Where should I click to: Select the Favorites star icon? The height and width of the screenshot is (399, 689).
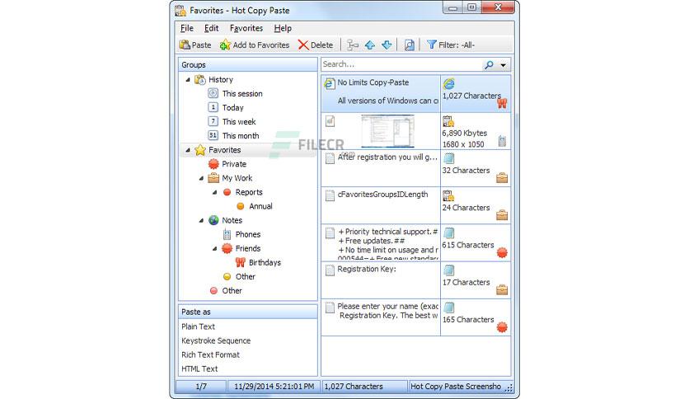200,150
